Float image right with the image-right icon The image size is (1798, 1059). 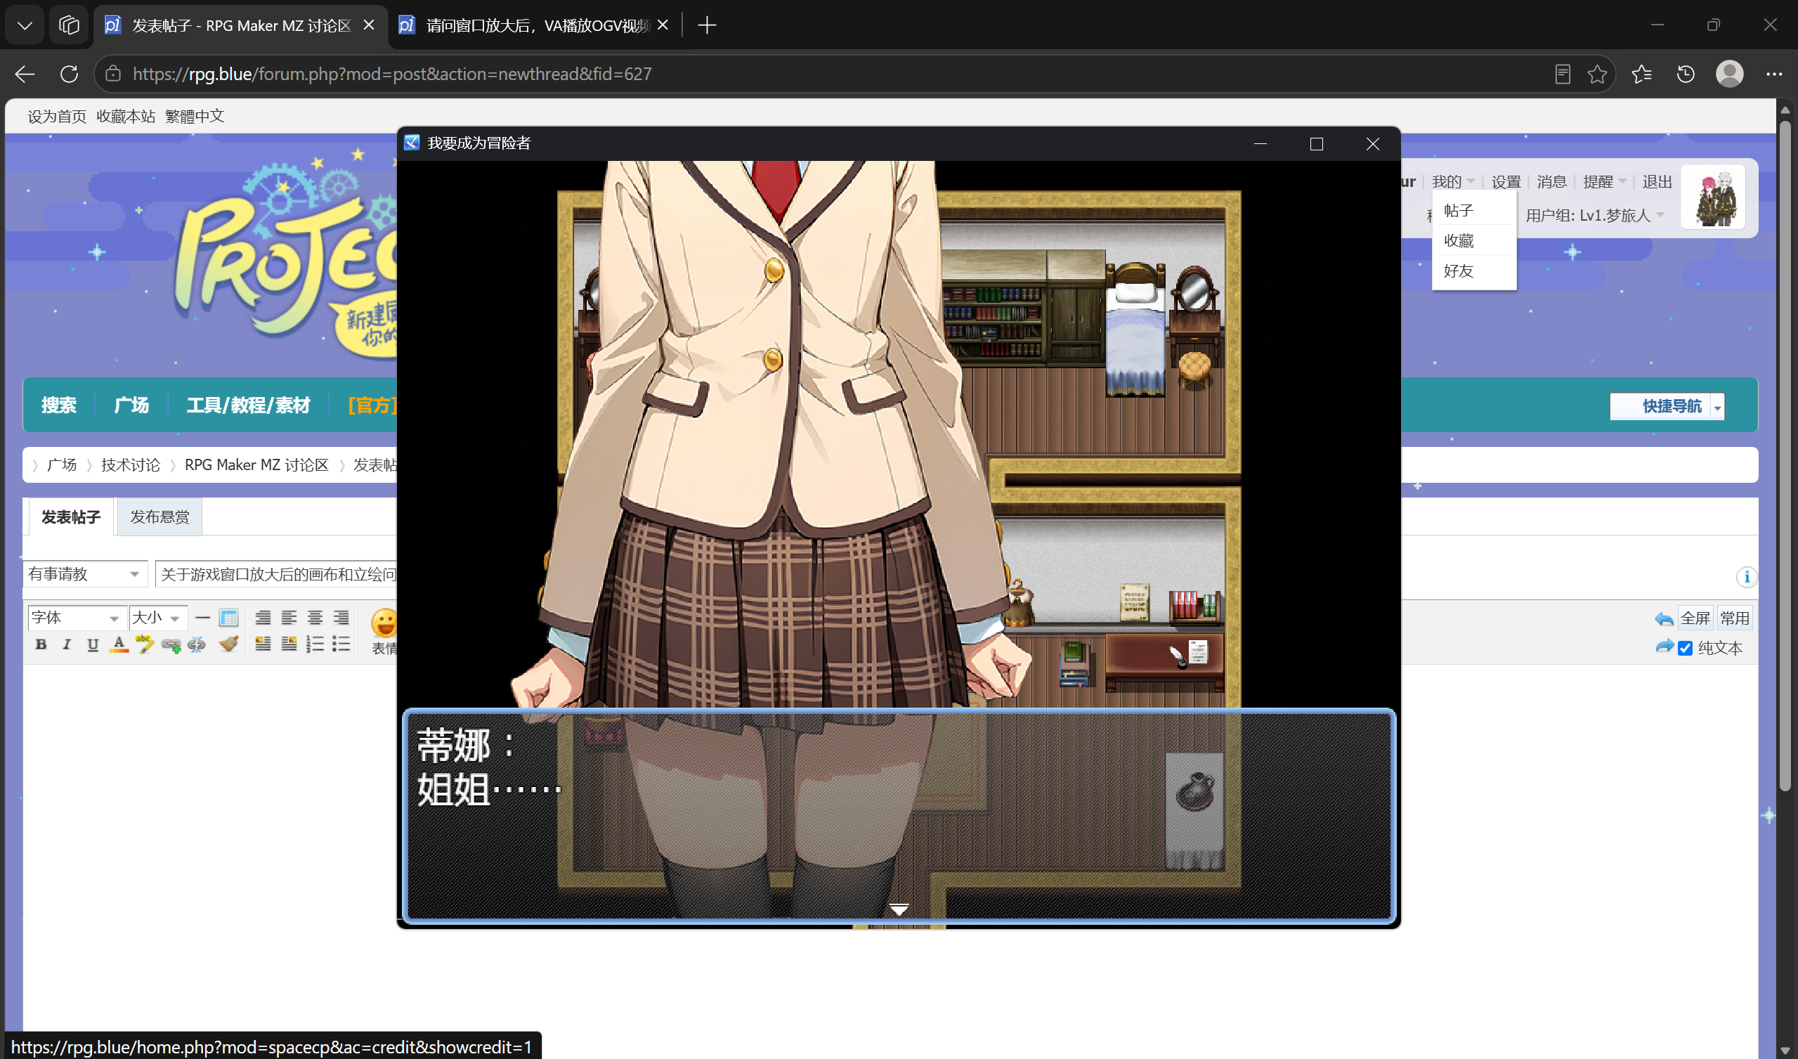click(x=289, y=644)
